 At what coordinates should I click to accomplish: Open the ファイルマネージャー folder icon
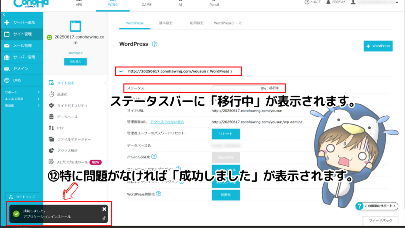click(x=51, y=139)
